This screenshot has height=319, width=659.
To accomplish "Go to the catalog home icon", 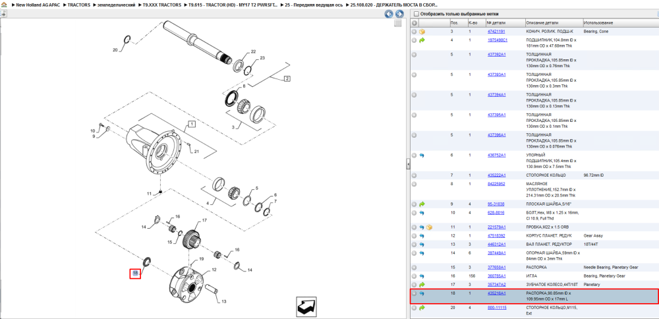I will pyautogui.click(x=4, y=5).
